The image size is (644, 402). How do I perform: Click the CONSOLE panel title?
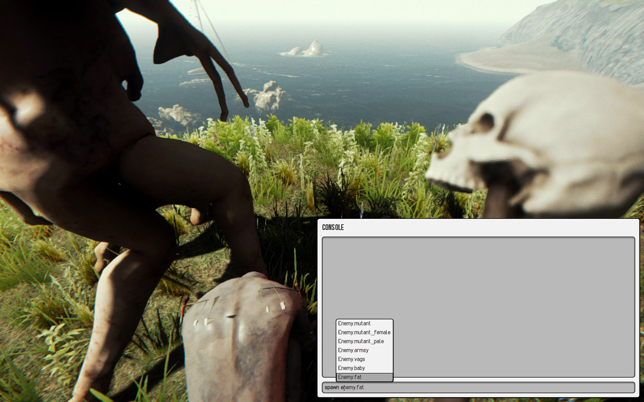[x=333, y=227]
